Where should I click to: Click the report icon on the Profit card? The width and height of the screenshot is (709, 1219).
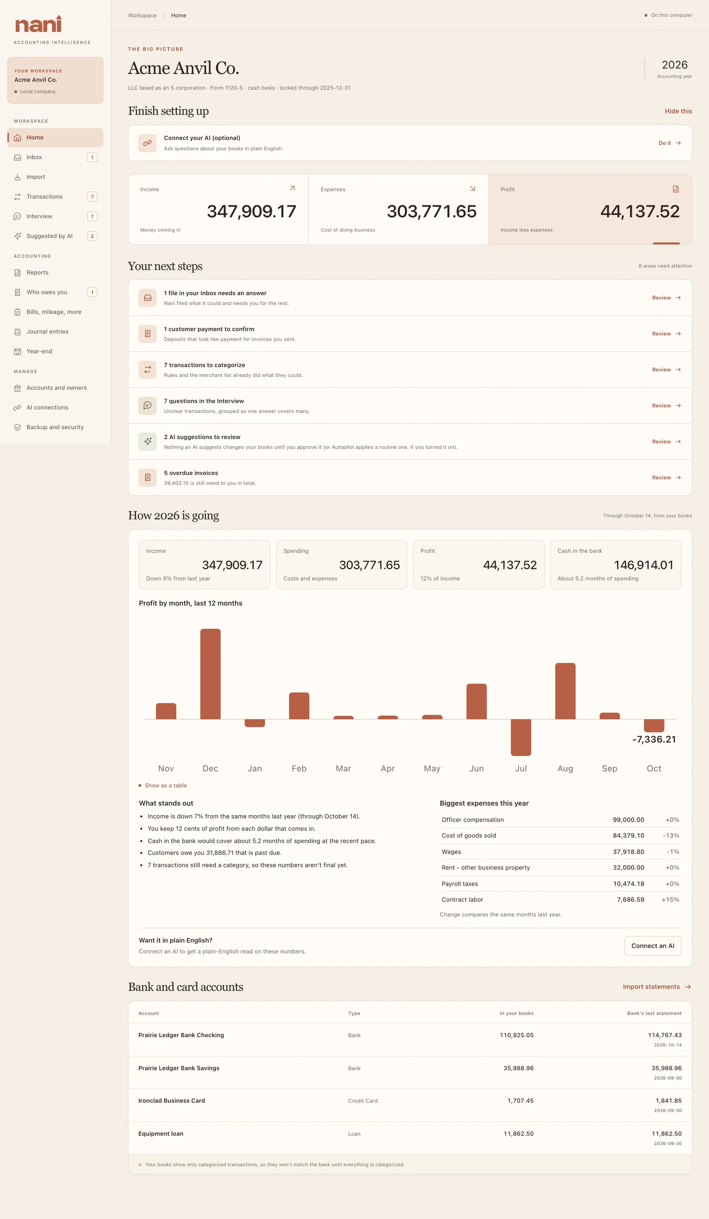pyautogui.click(x=676, y=189)
